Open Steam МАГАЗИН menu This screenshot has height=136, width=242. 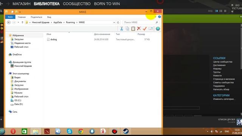[22, 4]
